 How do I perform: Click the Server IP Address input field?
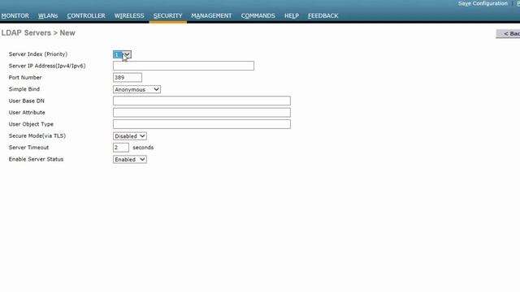(x=184, y=66)
